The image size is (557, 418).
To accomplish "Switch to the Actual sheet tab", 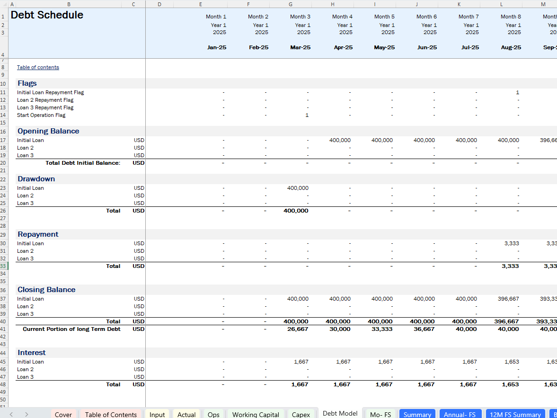I will coord(186,414).
